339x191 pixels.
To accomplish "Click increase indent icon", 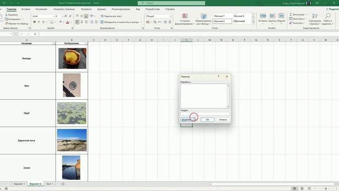I will pyautogui.click(x=96, y=22).
